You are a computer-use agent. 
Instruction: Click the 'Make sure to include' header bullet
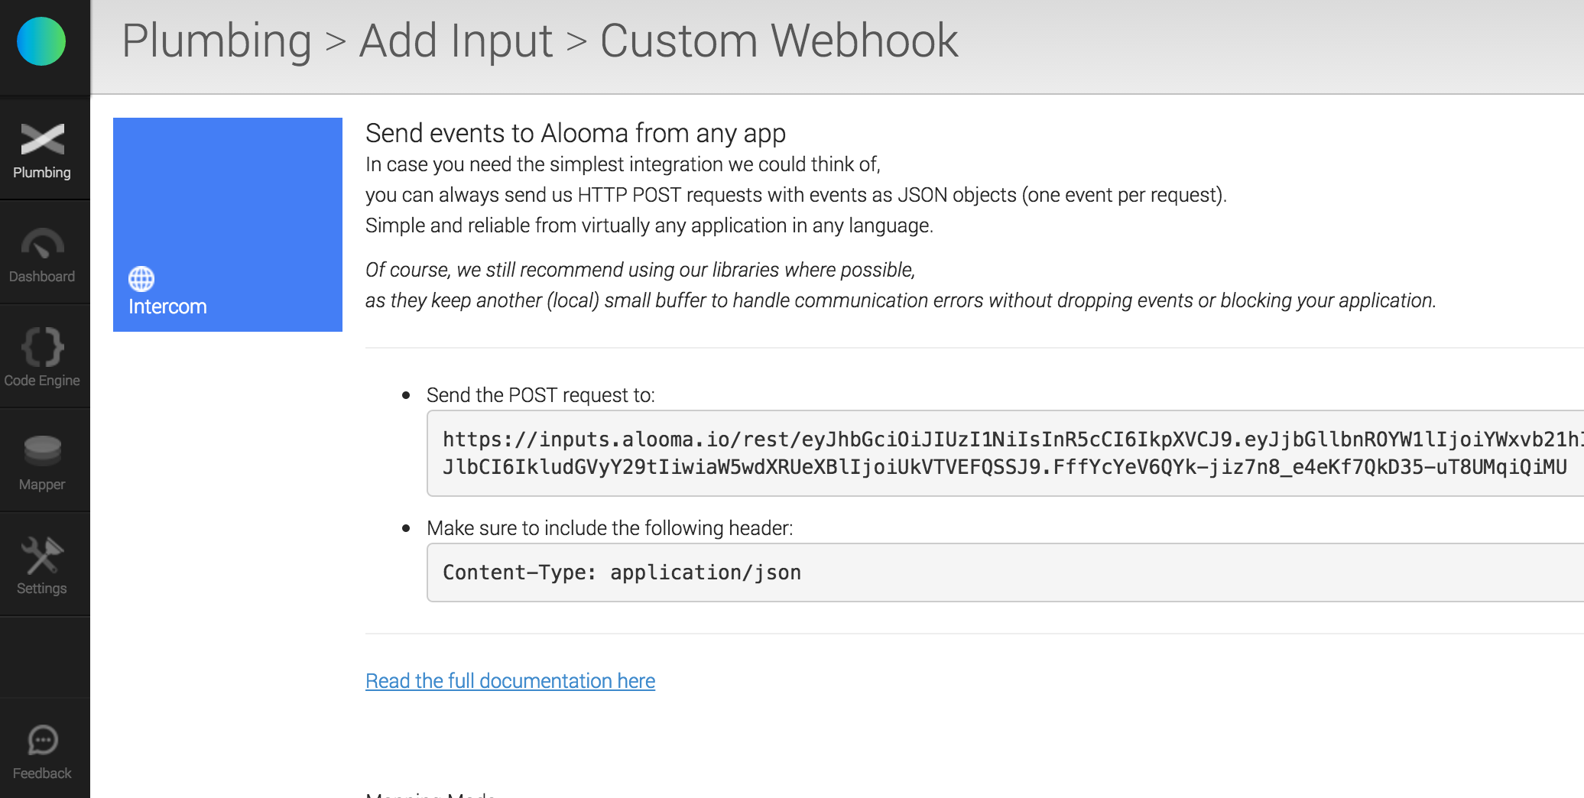[x=609, y=528]
